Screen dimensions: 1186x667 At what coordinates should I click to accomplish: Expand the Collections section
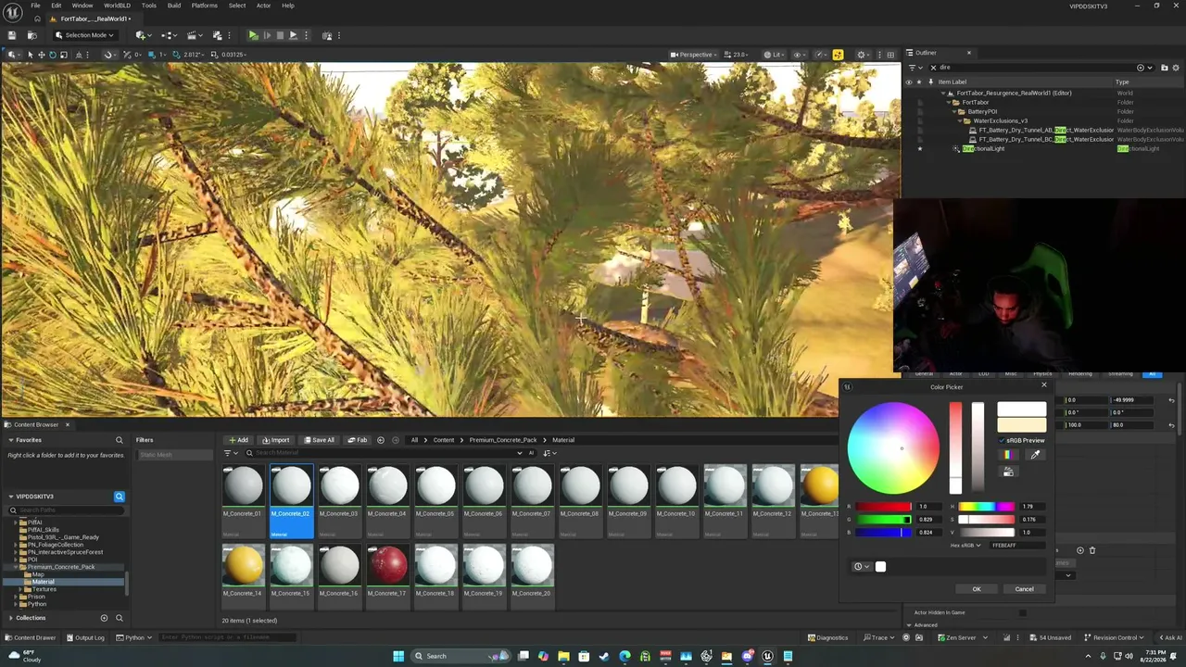(11, 618)
